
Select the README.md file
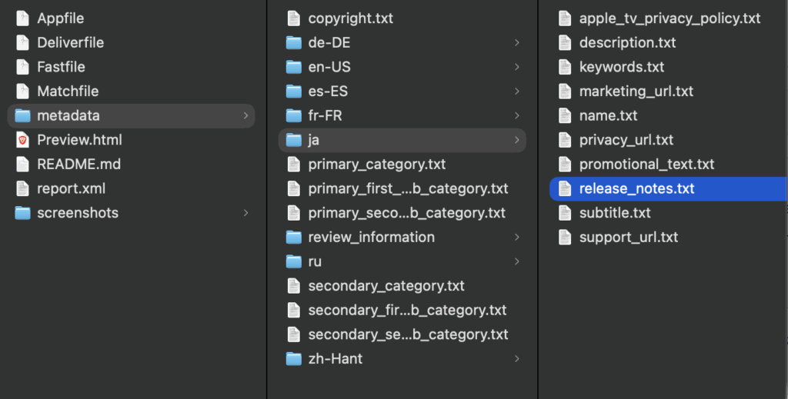(78, 165)
